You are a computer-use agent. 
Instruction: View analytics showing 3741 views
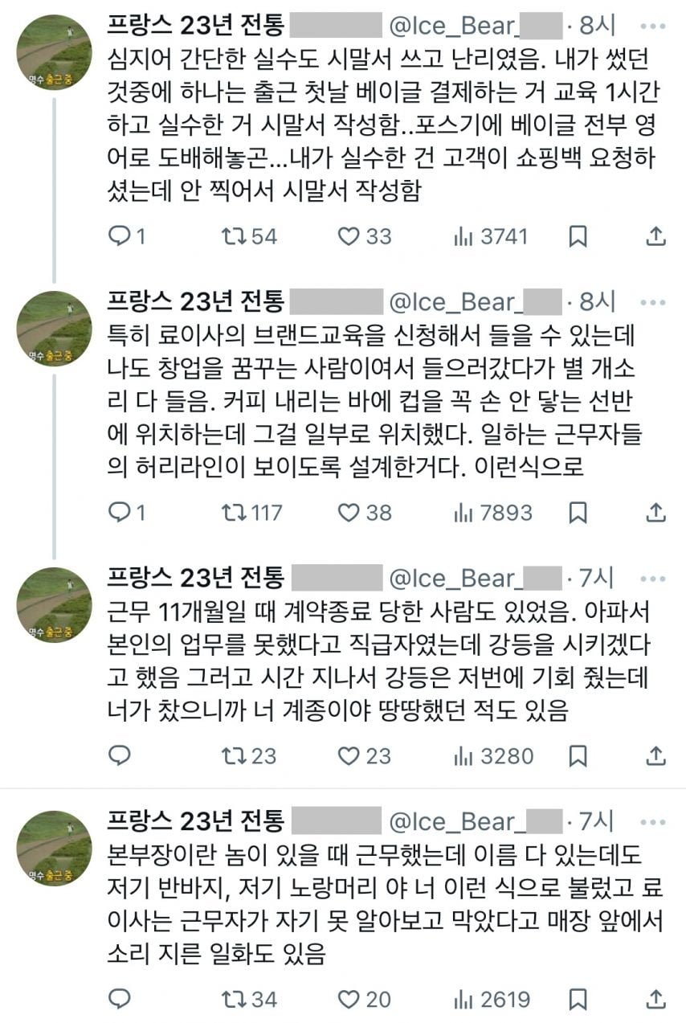464,235
